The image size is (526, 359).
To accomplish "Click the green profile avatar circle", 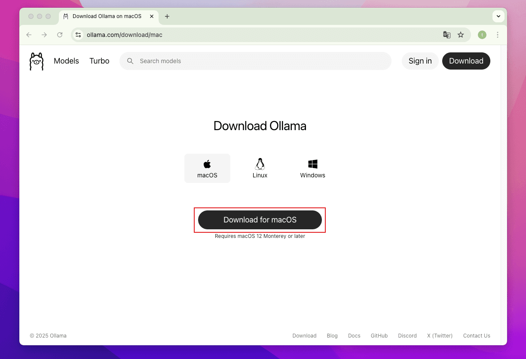I will coord(482,35).
